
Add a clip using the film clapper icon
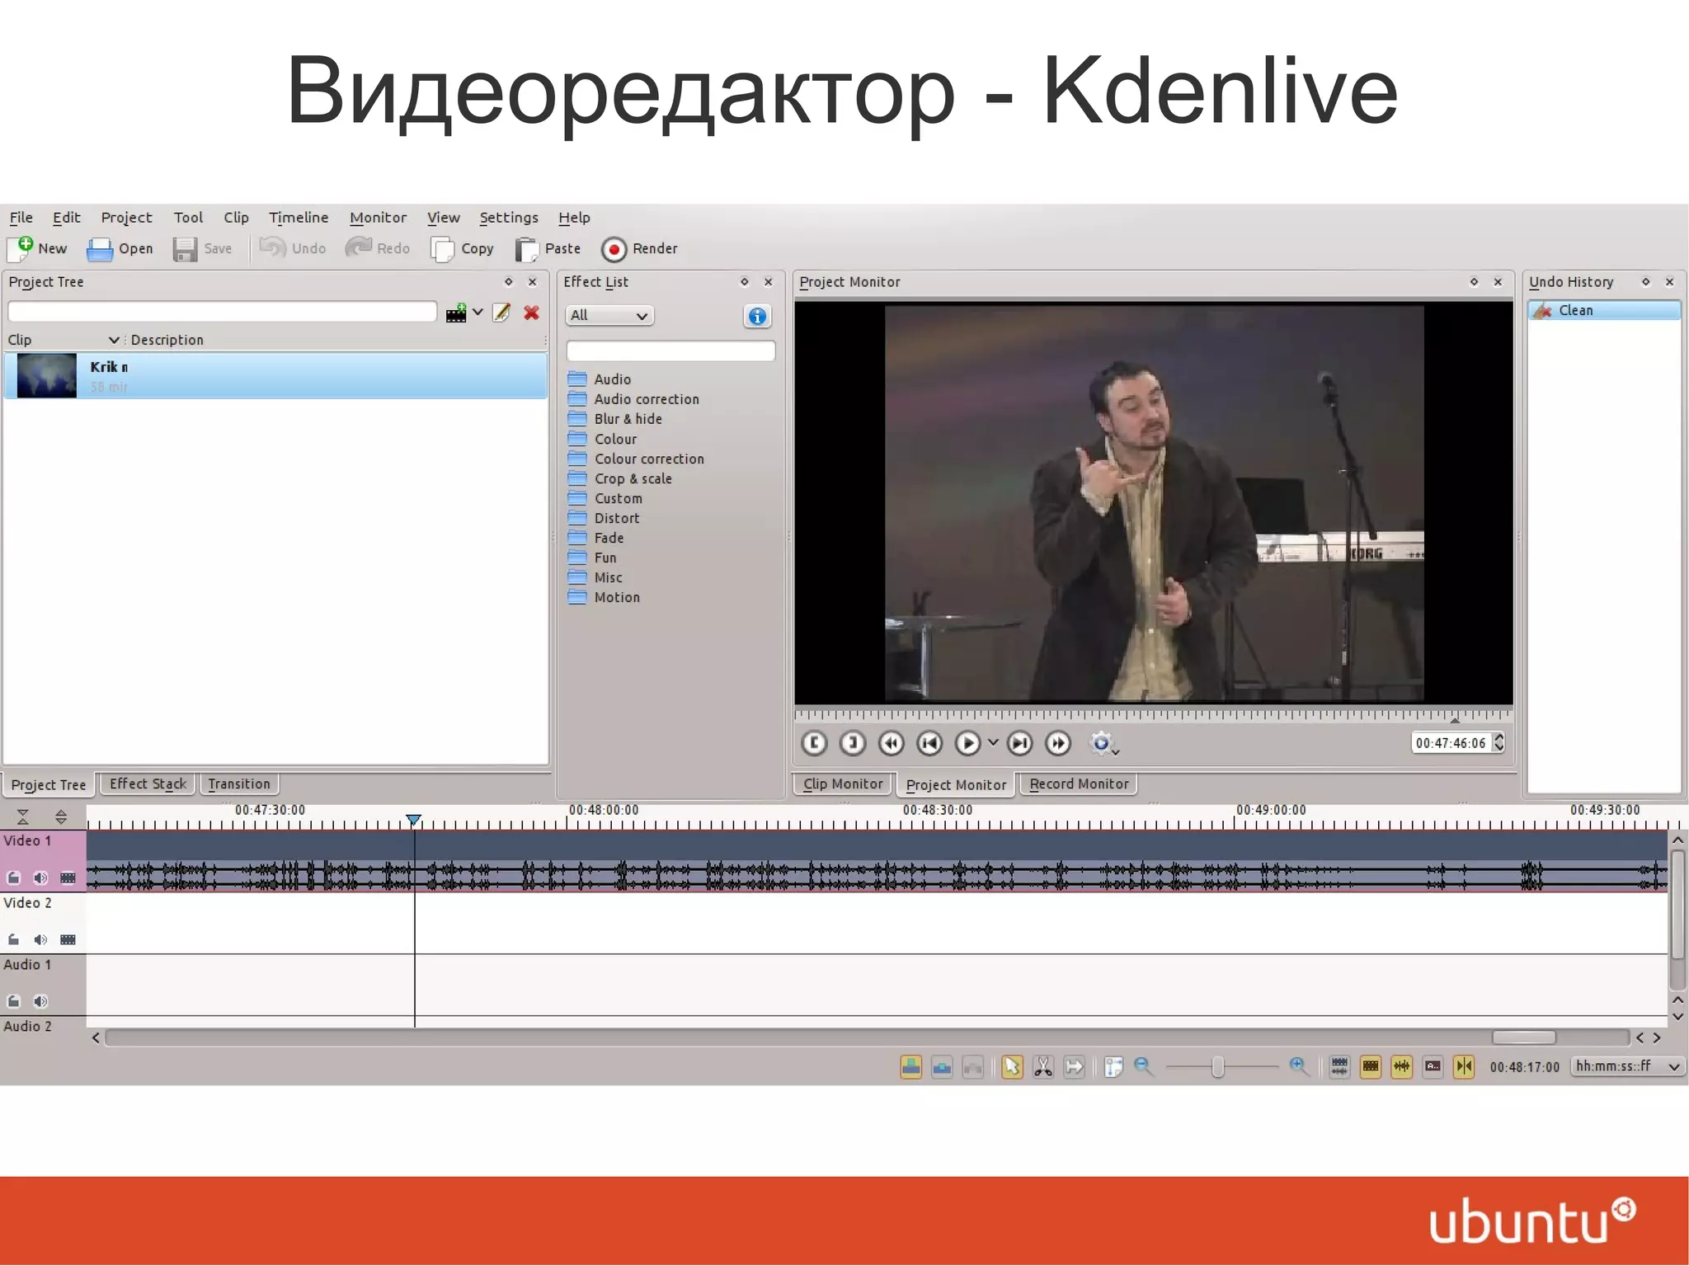tap(456, 313)
